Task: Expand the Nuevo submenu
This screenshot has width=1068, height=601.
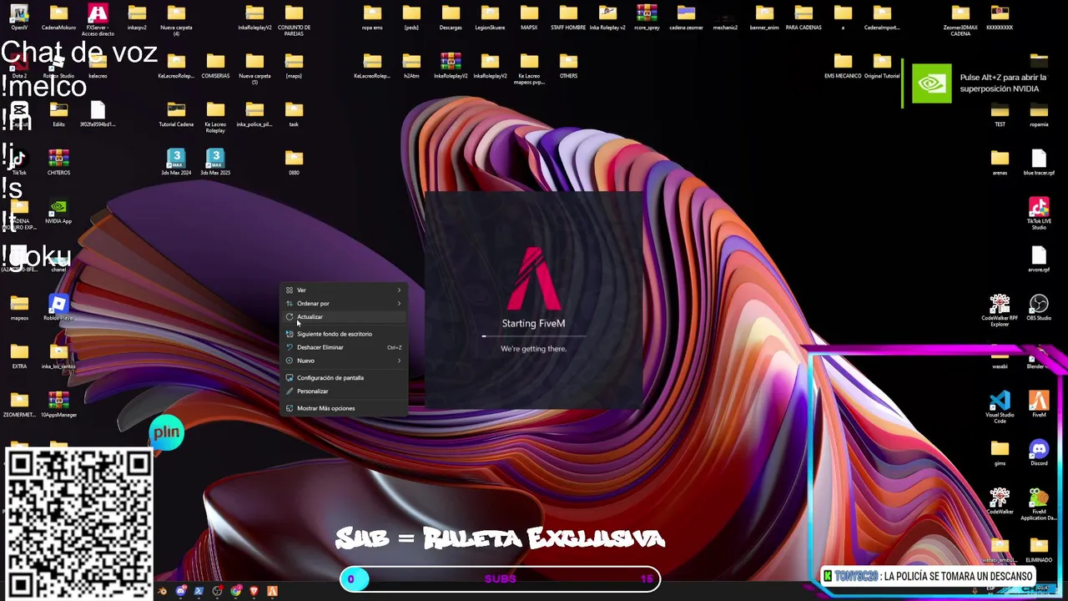Action: (x=343, y=361)
